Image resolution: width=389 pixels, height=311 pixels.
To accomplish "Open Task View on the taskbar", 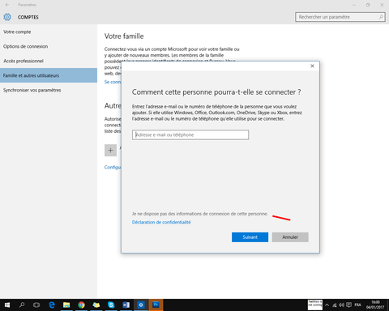I will 36,305.
